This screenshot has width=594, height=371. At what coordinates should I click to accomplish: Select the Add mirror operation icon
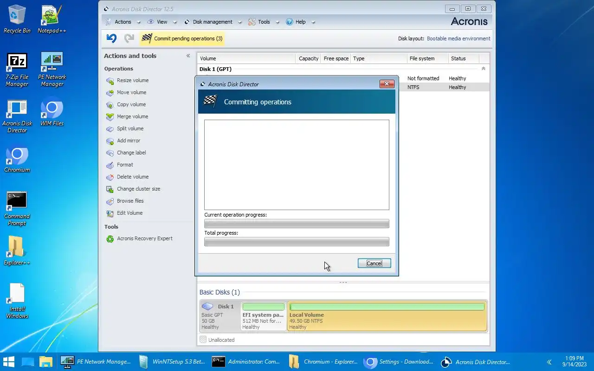tap(110, 141)
